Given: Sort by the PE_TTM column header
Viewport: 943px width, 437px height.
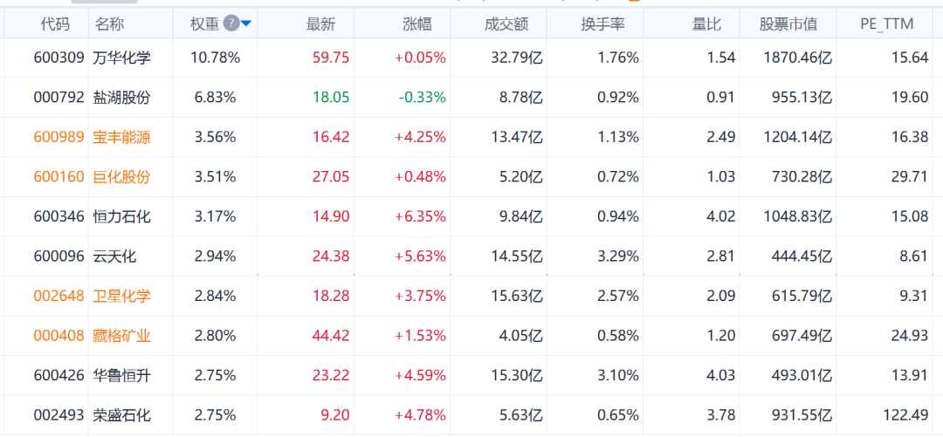Looking at the screenshot, I should [887, 24].
